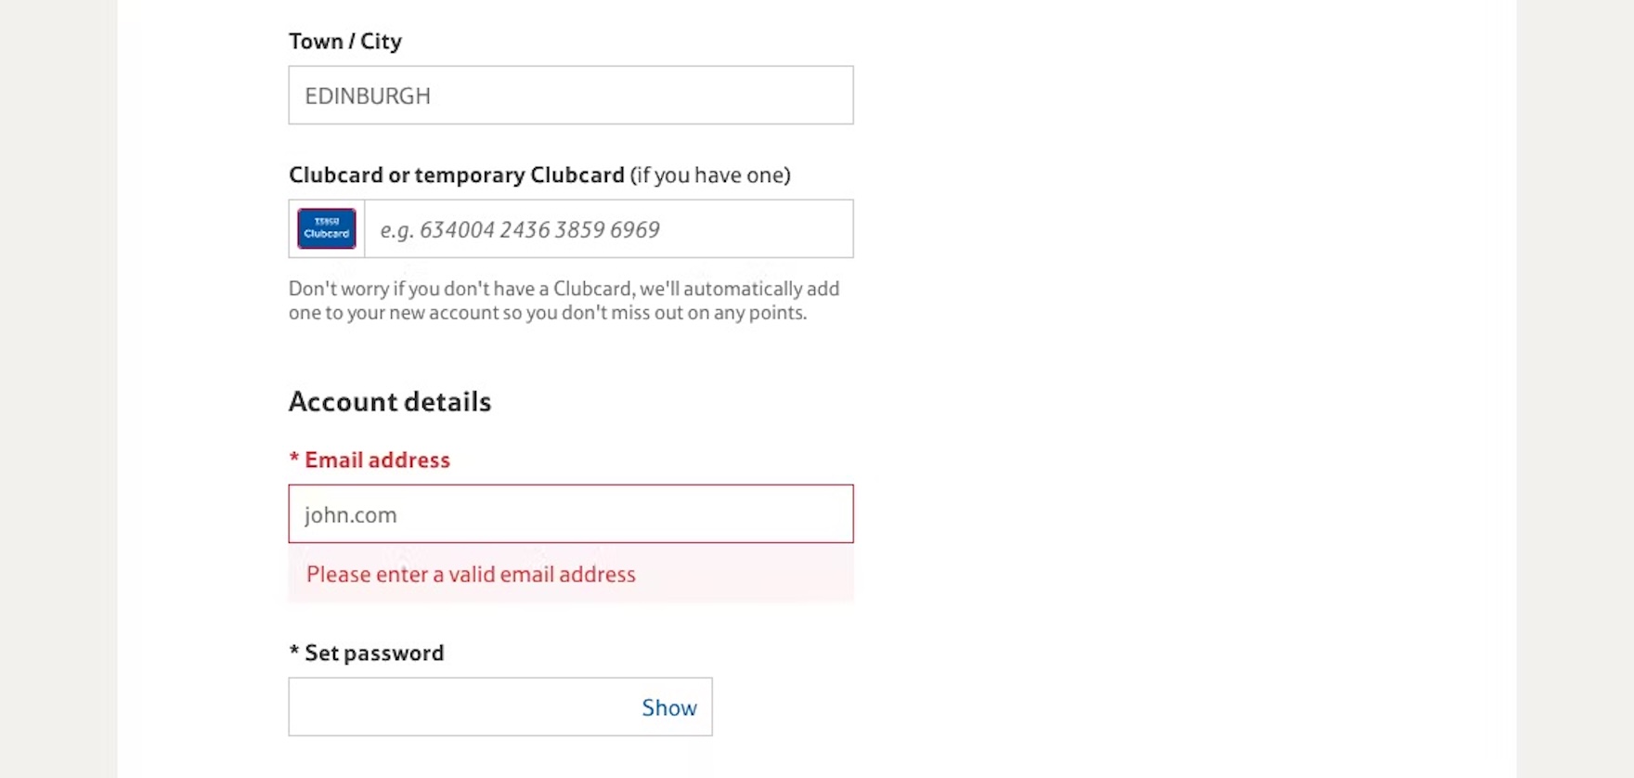Click the red "Email address" label

(x=377, y=460)
